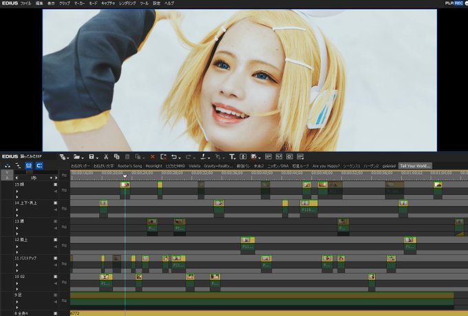Image resolution: width=468 pixels, height=316 pixels.
Task: Open the timeline scale 1秒 dropdown arrow
Action: [52, 178]
